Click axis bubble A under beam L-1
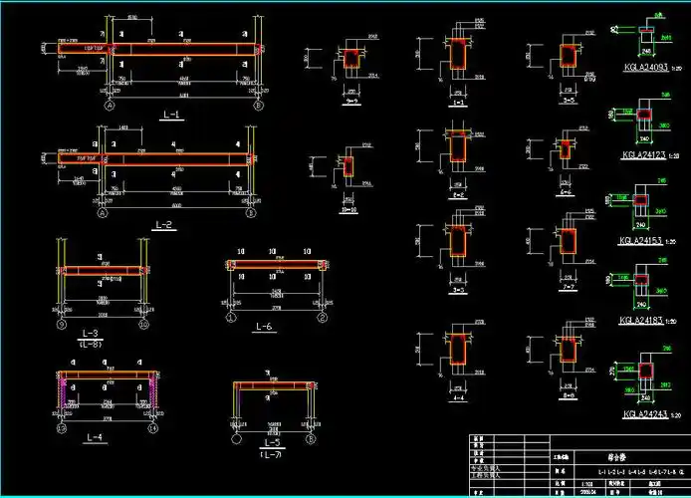The height and width of the screenshot is (498, 691). tap(110, 104)
